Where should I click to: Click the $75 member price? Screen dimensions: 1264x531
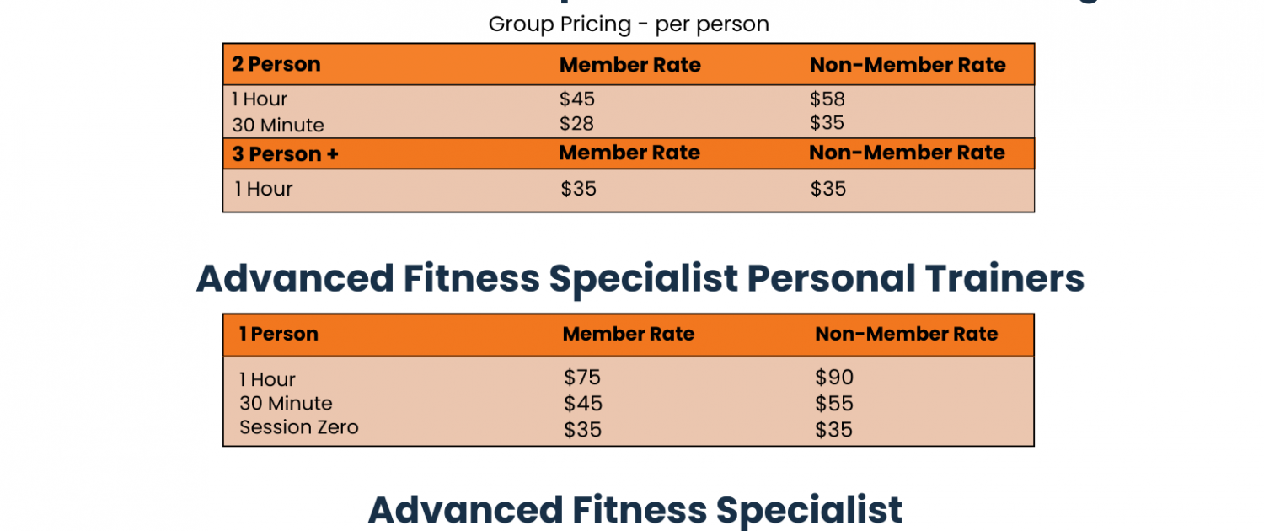[581, 378]
